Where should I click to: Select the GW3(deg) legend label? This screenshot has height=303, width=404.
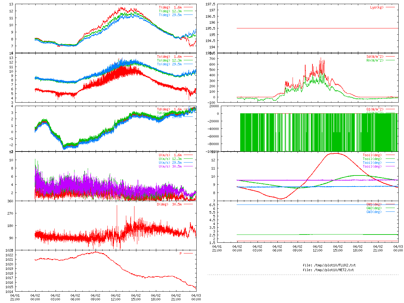[374, 212]
